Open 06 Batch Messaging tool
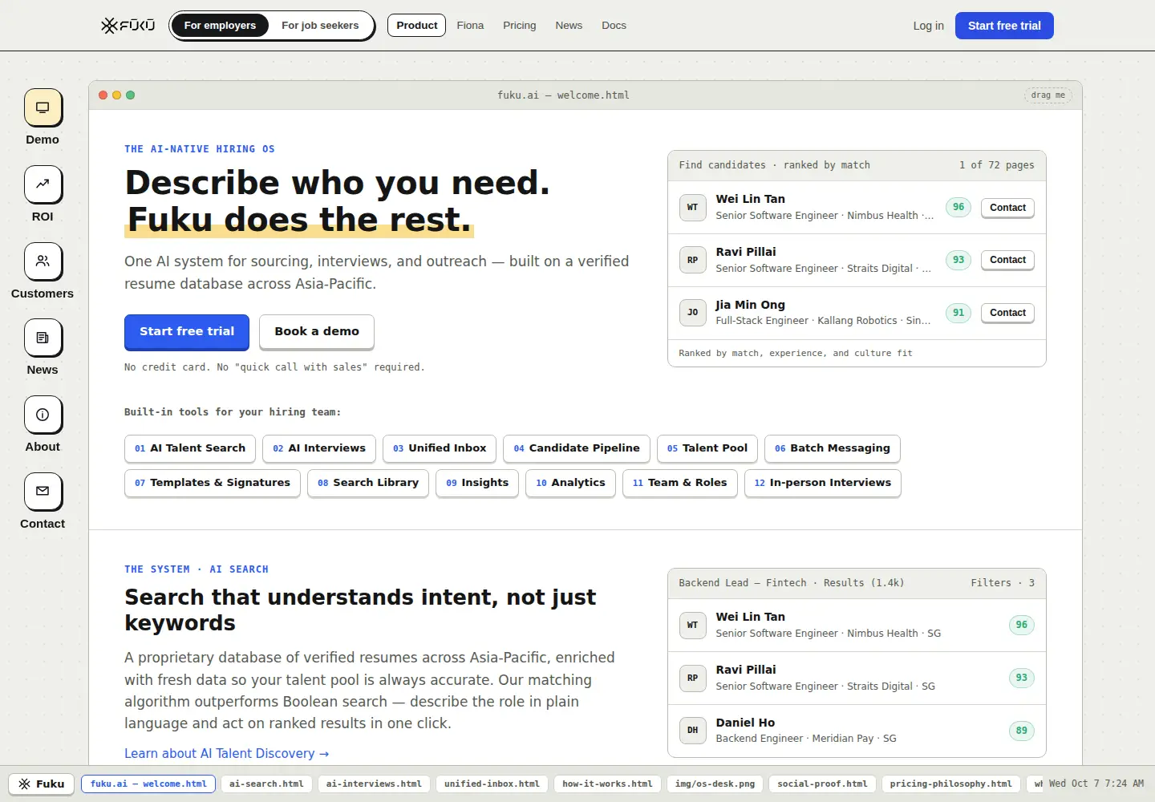Viewport: 1155px width, 802px height. click(833, 448)
